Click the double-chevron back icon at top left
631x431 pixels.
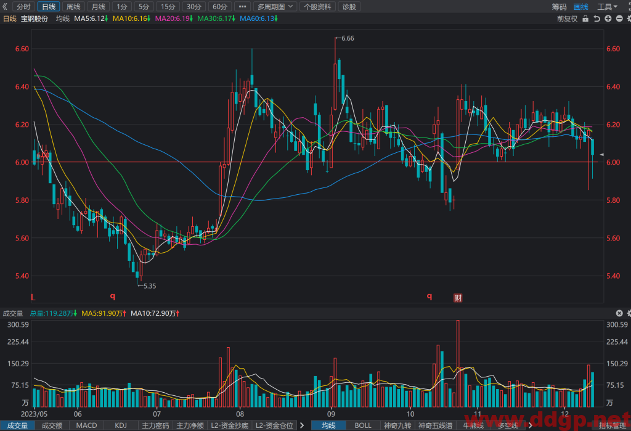(x=5, y=6)
